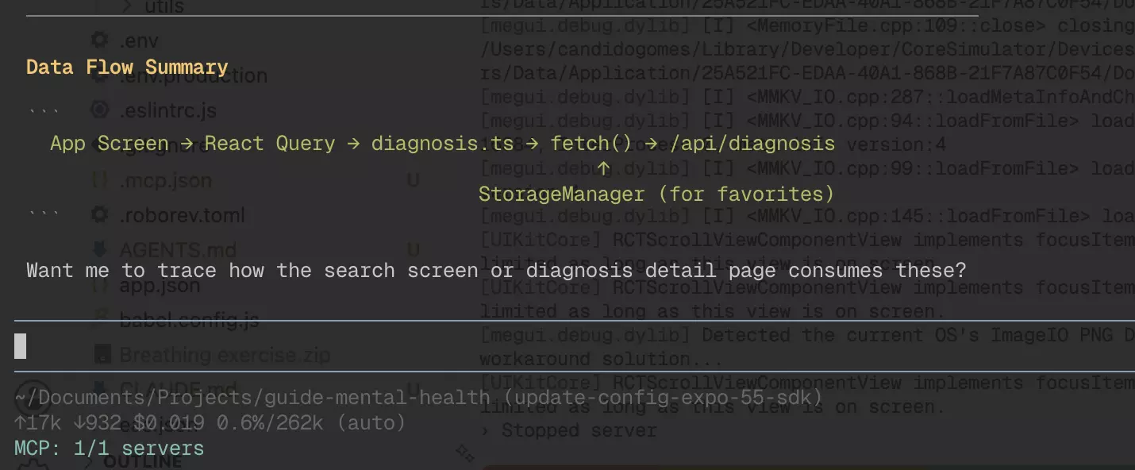Click the sparkle icon near the terminal bottom
The height and width of the screenshot is (470, 1135).
pos(465,453)
